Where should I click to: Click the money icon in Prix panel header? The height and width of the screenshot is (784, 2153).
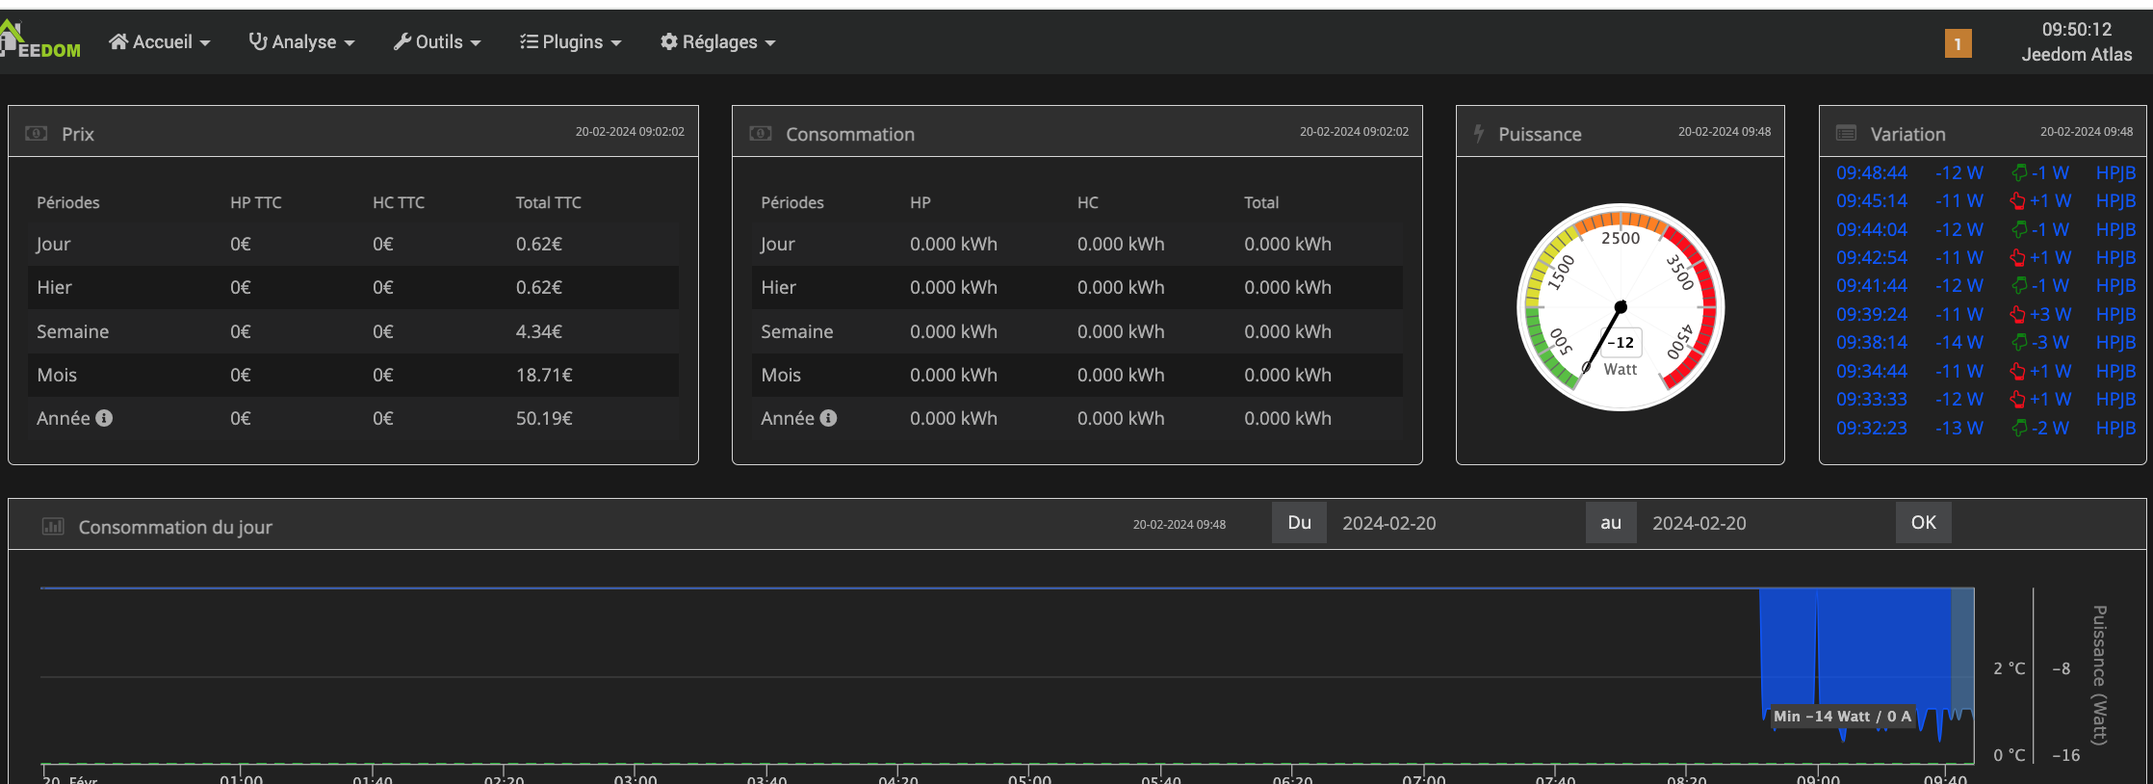(x=37, y=133)
